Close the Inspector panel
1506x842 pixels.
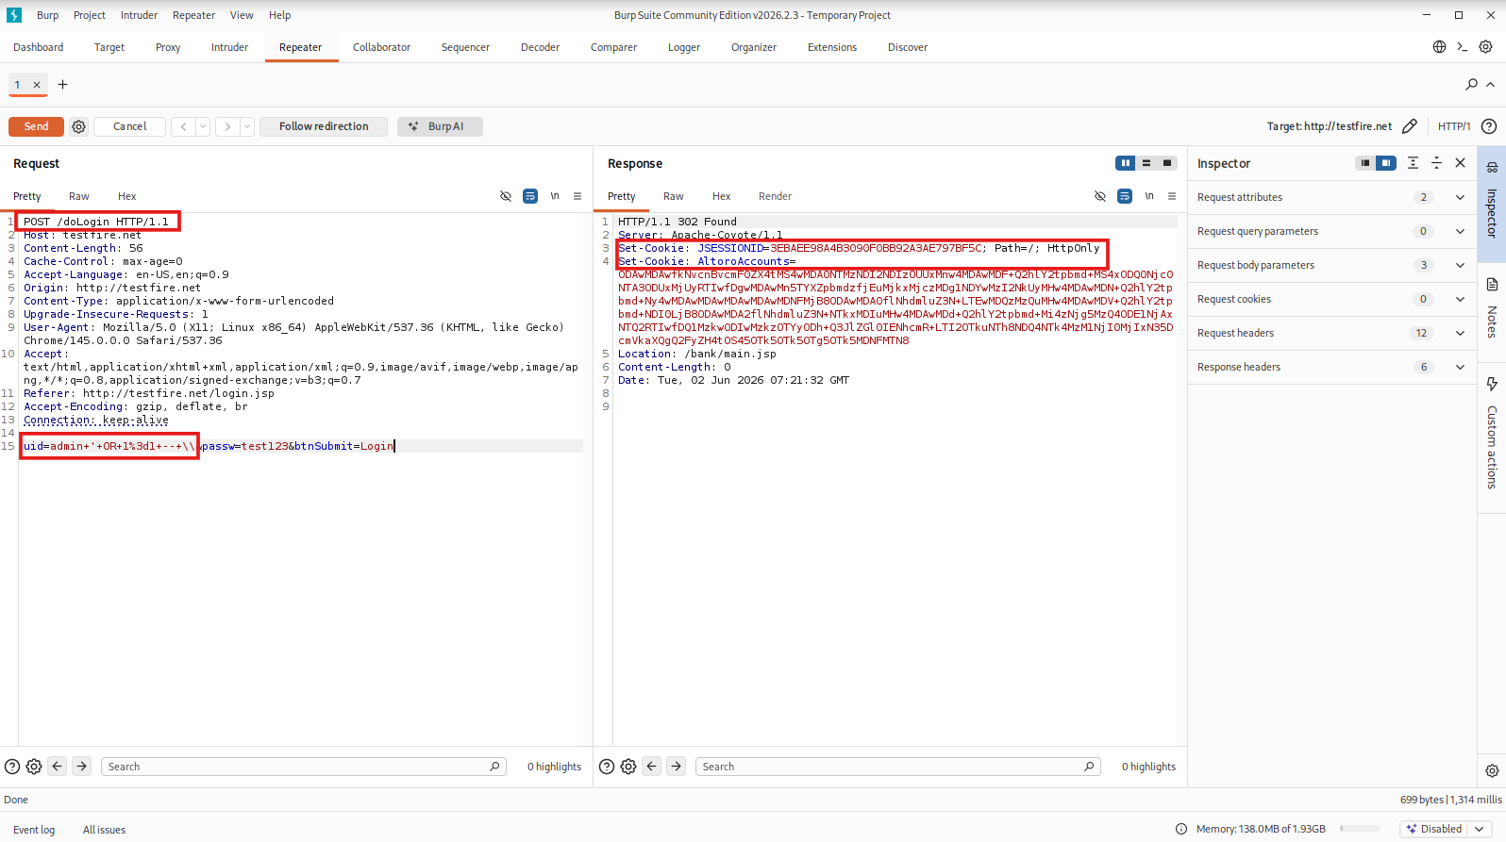(x=1460, y=163)
